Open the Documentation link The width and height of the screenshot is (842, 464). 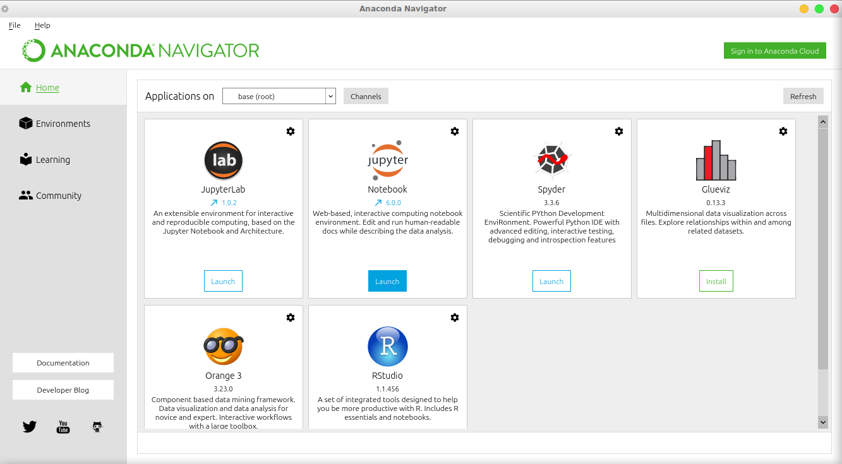point(63,362)
